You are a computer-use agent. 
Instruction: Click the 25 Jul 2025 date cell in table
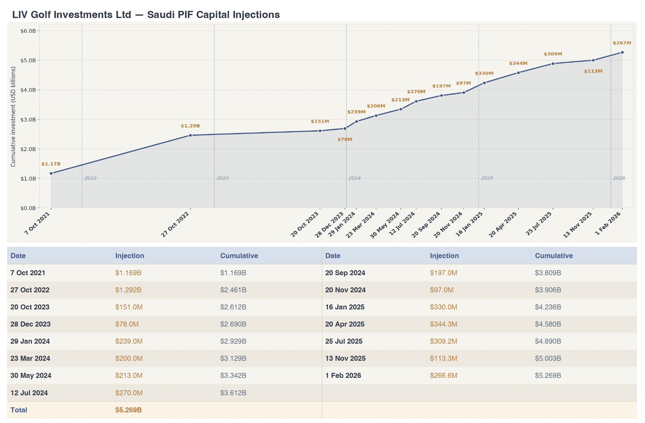pyautogui.click(x=344, y=341)
